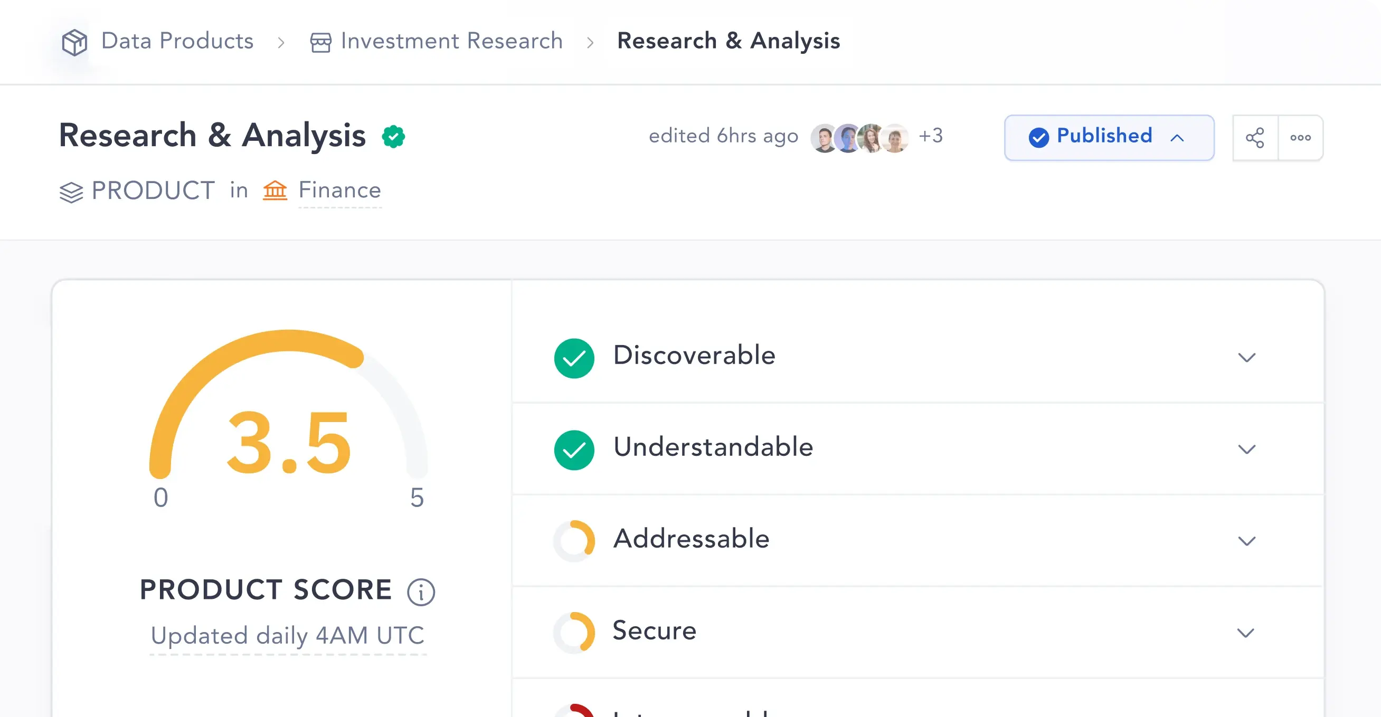1381x717 pixels.
Task: Click the Data Products cube icon
Action: click(x=74, y=42)
